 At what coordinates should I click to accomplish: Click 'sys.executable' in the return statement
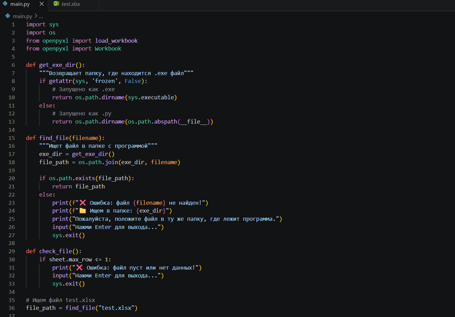coord(151,97)
